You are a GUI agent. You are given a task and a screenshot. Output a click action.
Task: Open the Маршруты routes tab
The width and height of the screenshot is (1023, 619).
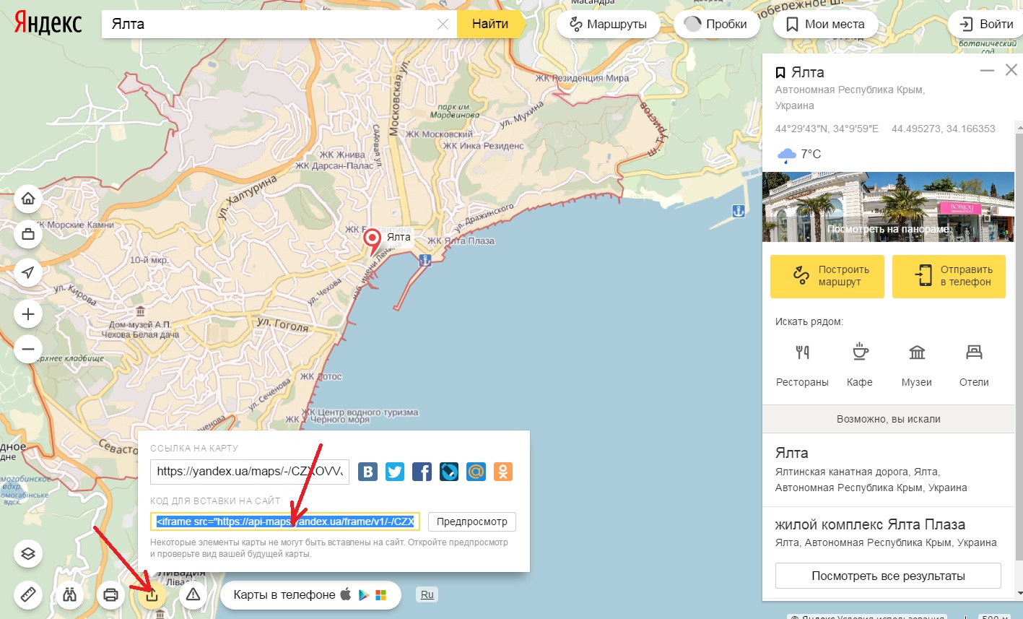608,24
